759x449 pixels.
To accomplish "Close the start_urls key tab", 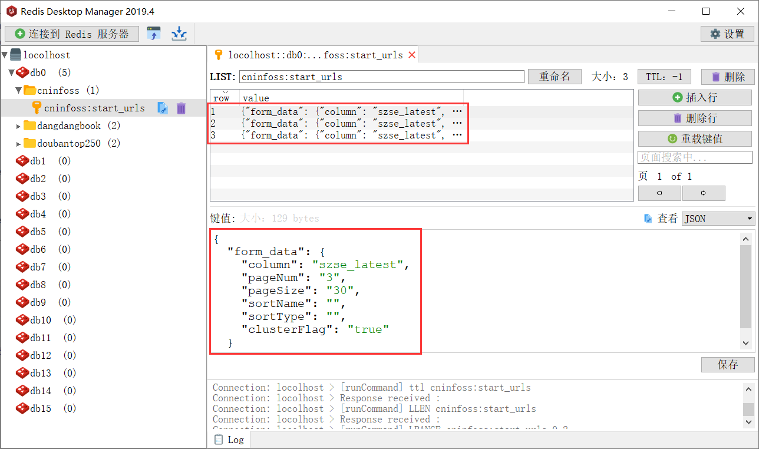I will (x=412, y=55).
